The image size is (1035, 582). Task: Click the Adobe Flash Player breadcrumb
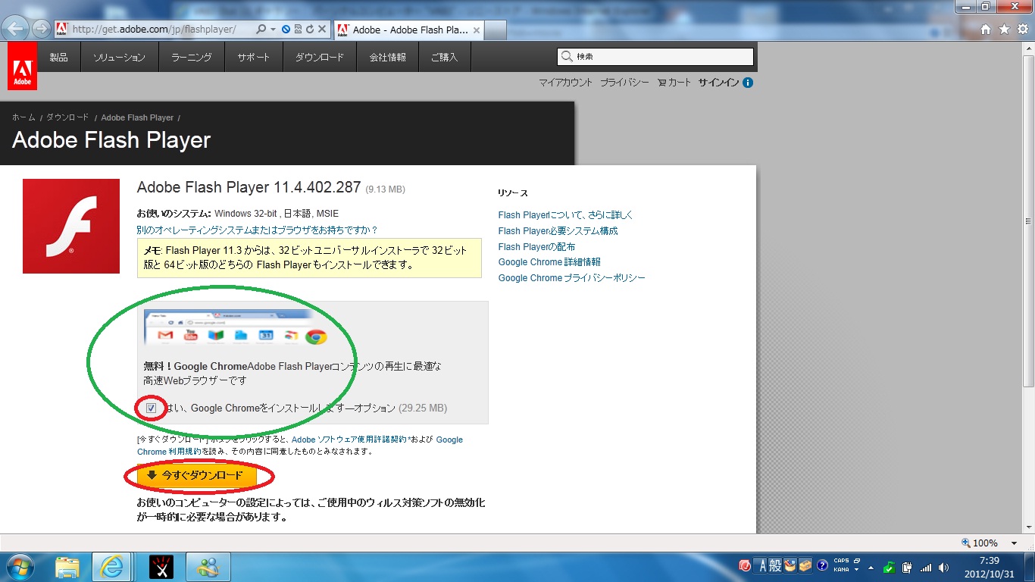(137, 117)
